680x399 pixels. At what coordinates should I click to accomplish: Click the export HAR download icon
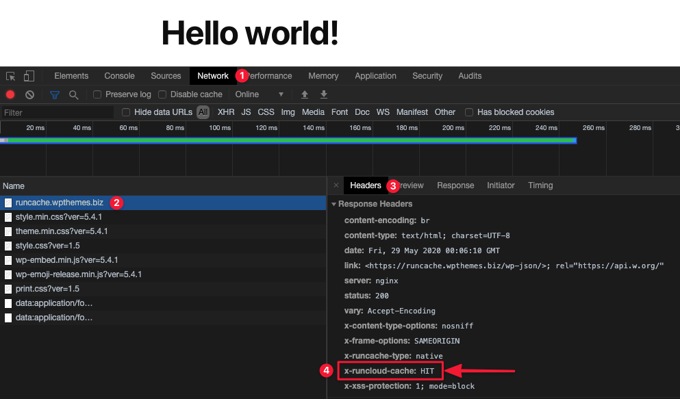point(324,94)
